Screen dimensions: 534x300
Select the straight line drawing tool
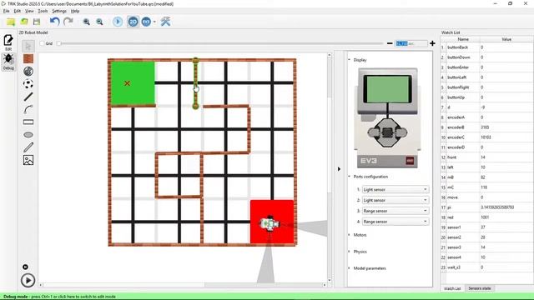pos(28,97)
